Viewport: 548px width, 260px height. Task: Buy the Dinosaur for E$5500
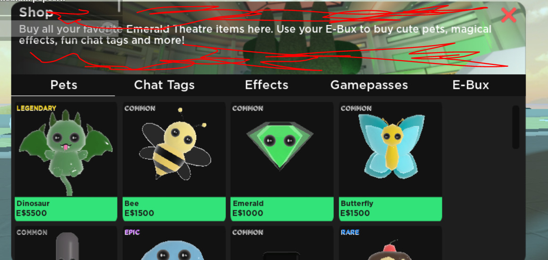pos(66,209)
